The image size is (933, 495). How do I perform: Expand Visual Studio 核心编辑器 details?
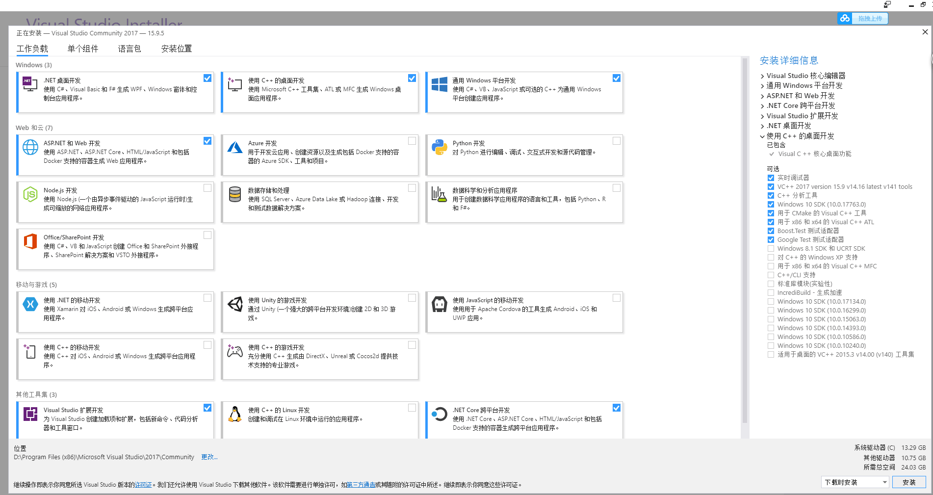[762, 76]
